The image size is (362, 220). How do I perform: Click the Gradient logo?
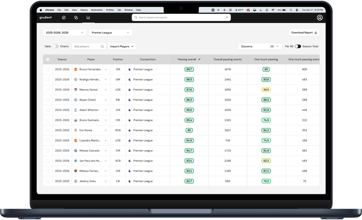[46, 18]
